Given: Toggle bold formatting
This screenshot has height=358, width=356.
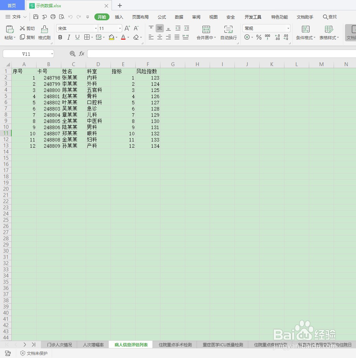Looking at the screenshot, I should 60,37.
